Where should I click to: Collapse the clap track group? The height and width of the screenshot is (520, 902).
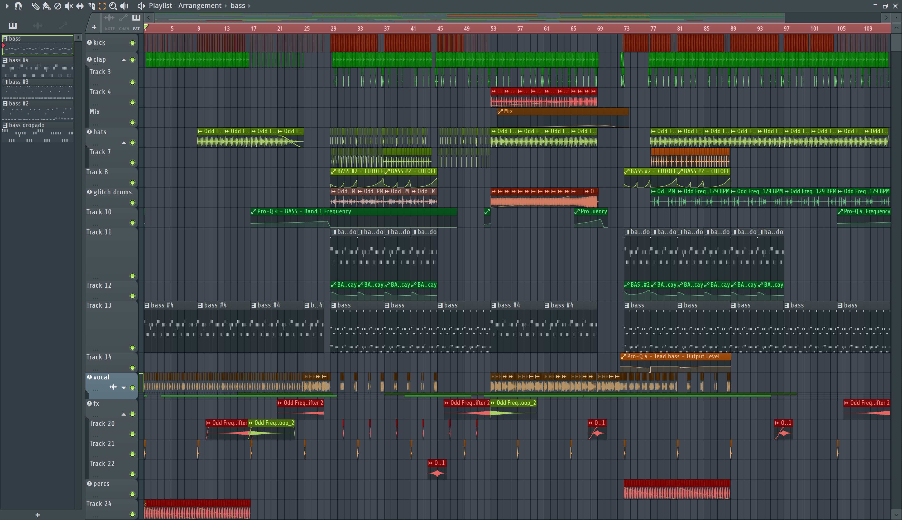click(x=124, y=60)
